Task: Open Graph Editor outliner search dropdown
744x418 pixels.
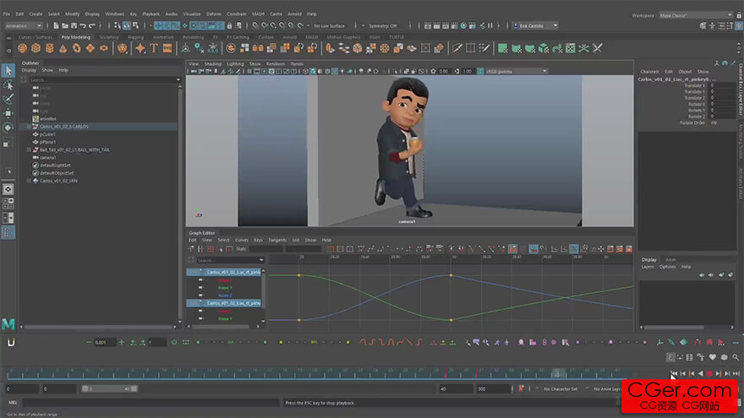Action: click(261, 260)
